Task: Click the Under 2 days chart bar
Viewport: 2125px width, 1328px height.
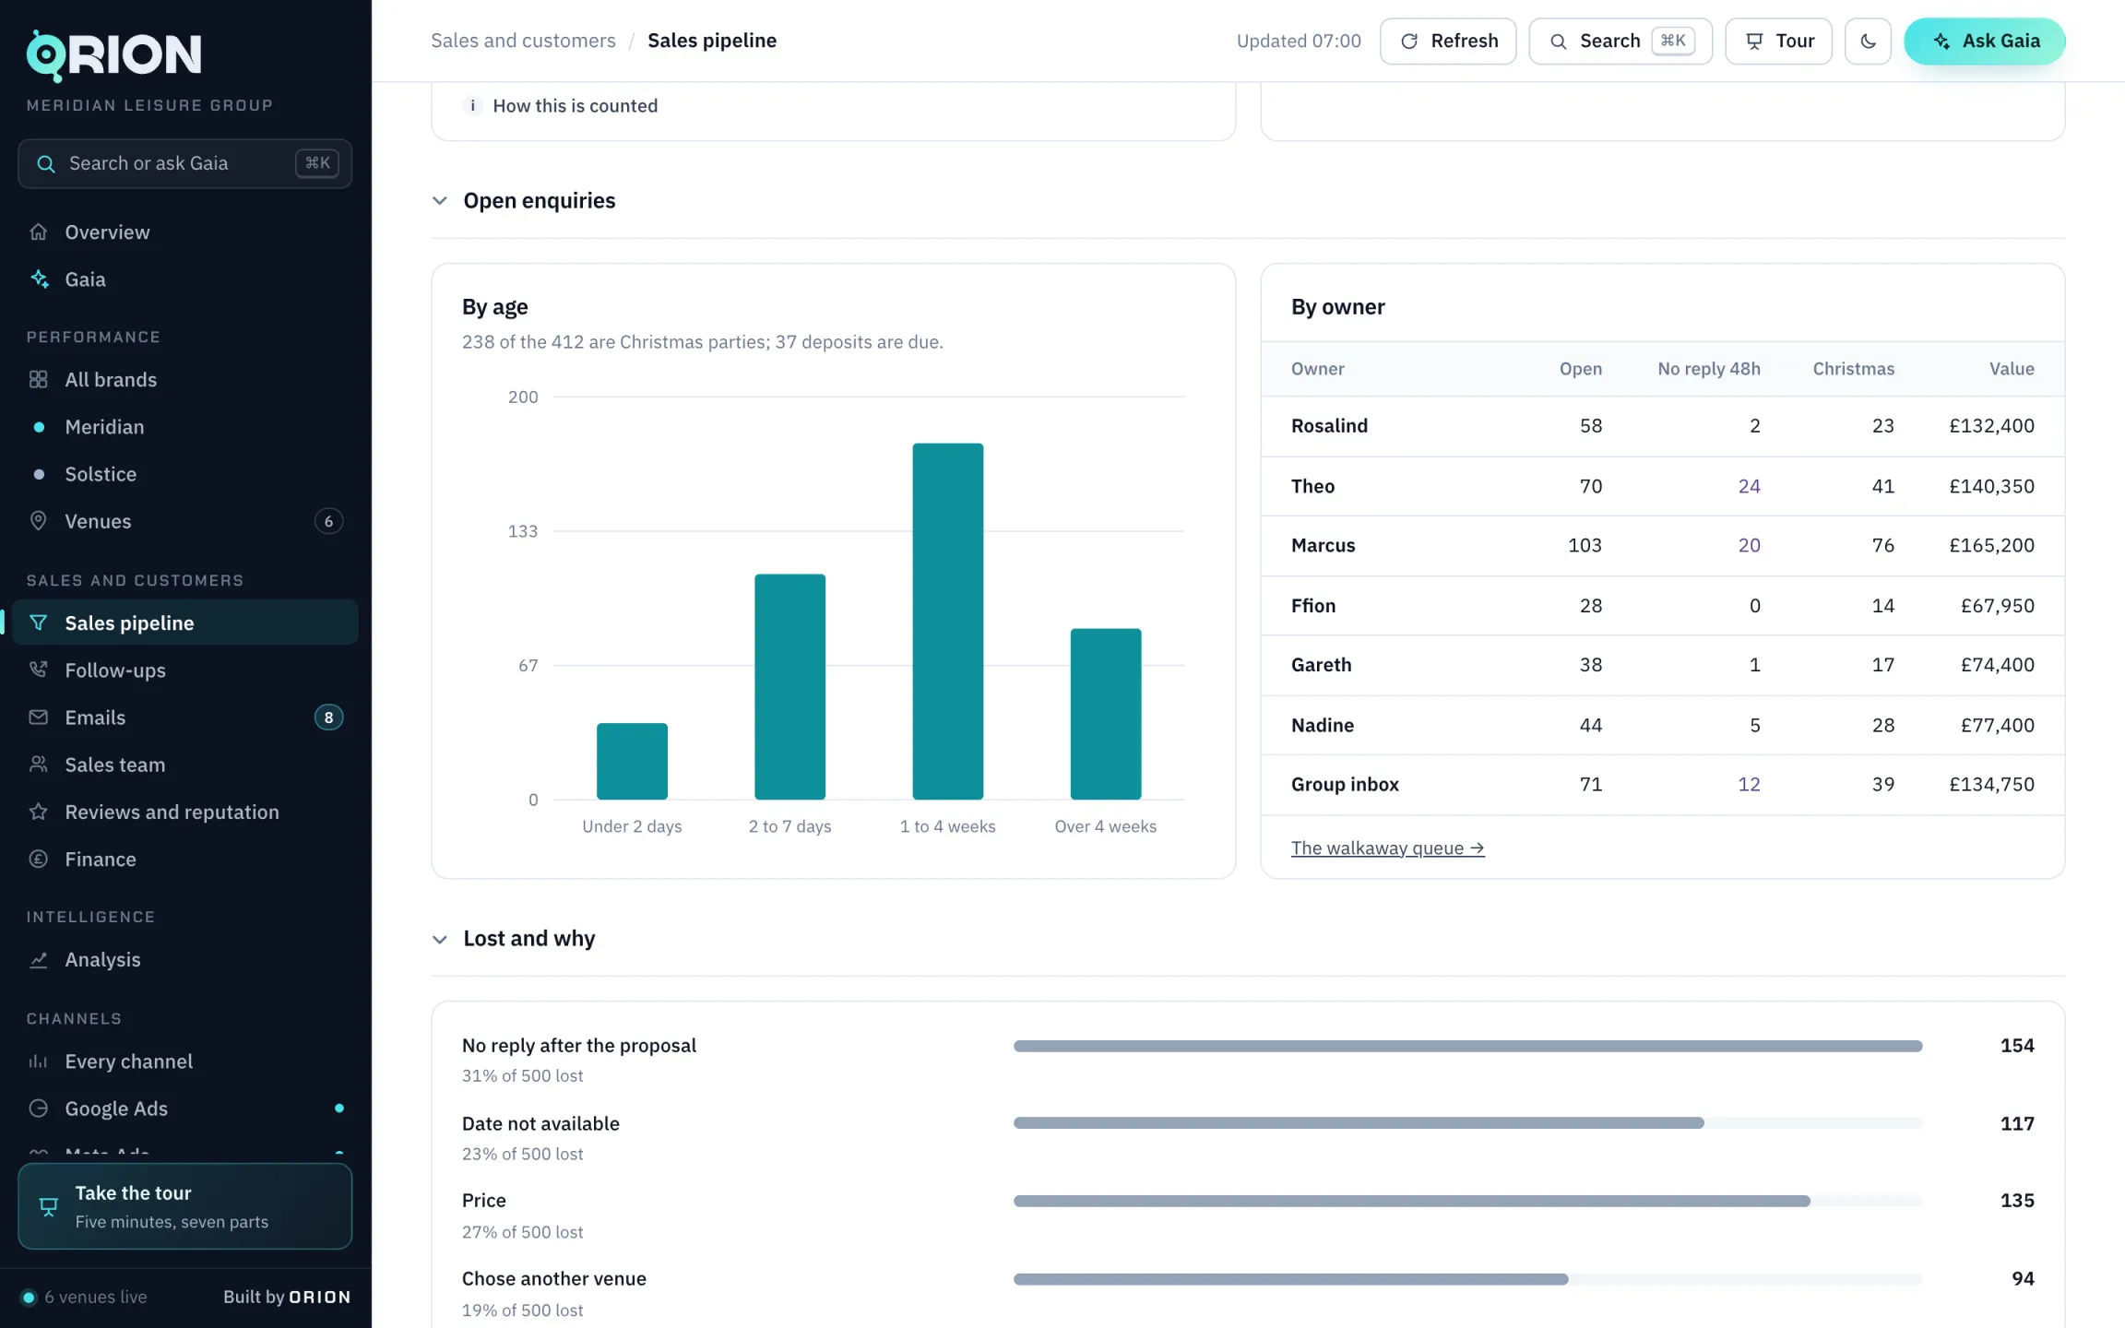Action: point(632,761)
